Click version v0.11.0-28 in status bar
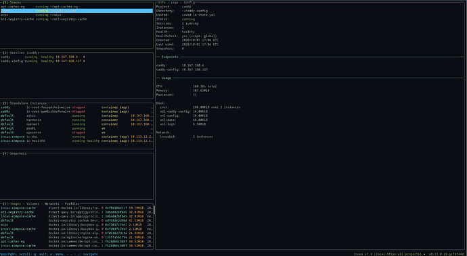 point(446,254)
